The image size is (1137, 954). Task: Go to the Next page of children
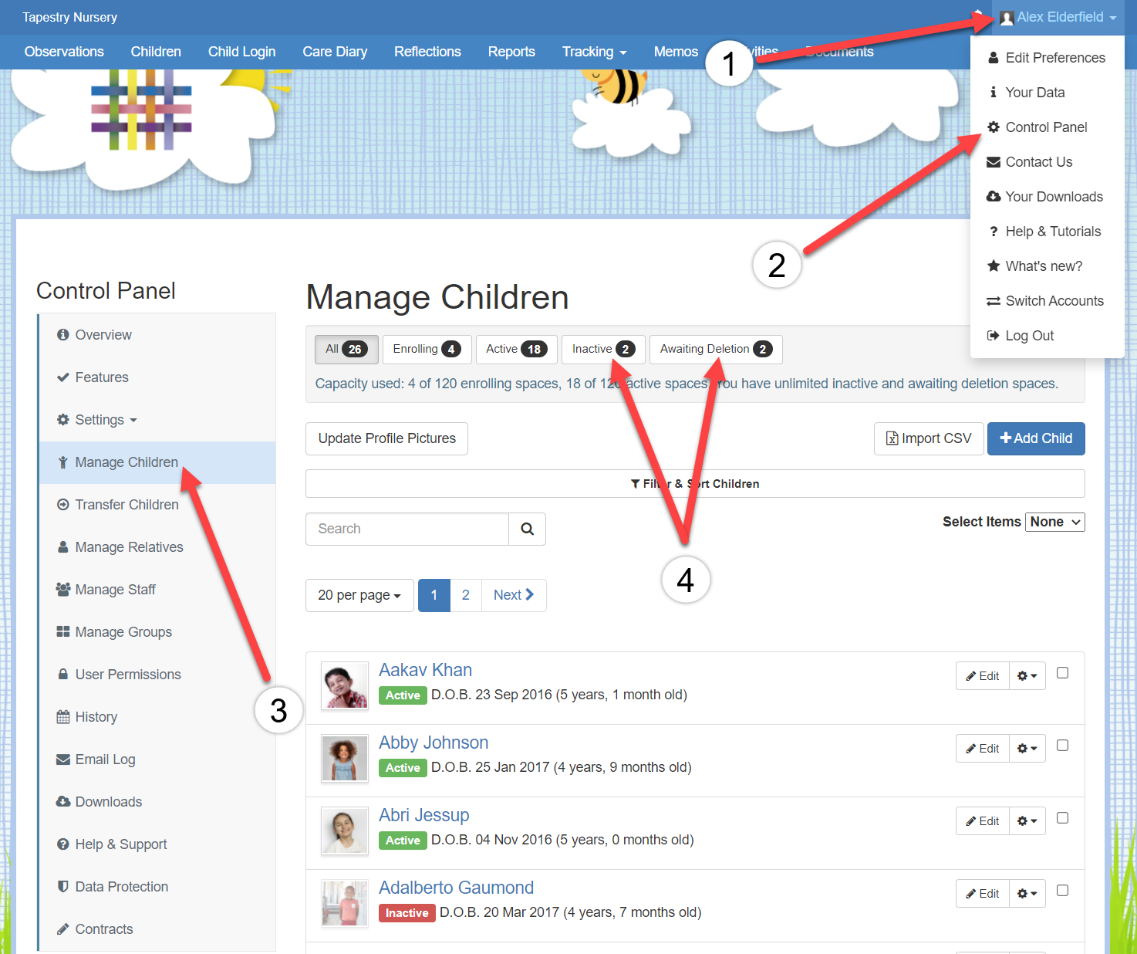point(514,595)
